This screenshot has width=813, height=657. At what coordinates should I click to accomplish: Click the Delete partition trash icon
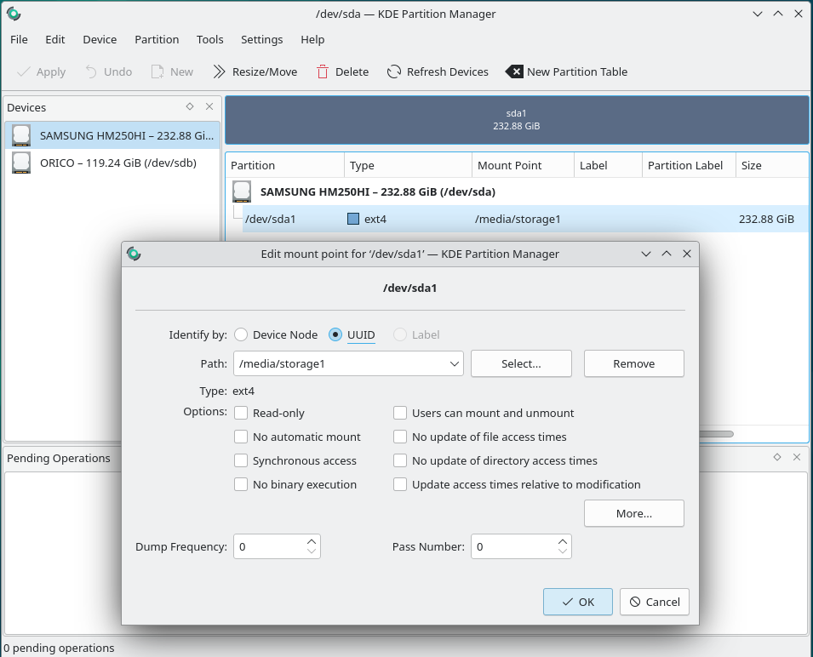coord(323,72)
